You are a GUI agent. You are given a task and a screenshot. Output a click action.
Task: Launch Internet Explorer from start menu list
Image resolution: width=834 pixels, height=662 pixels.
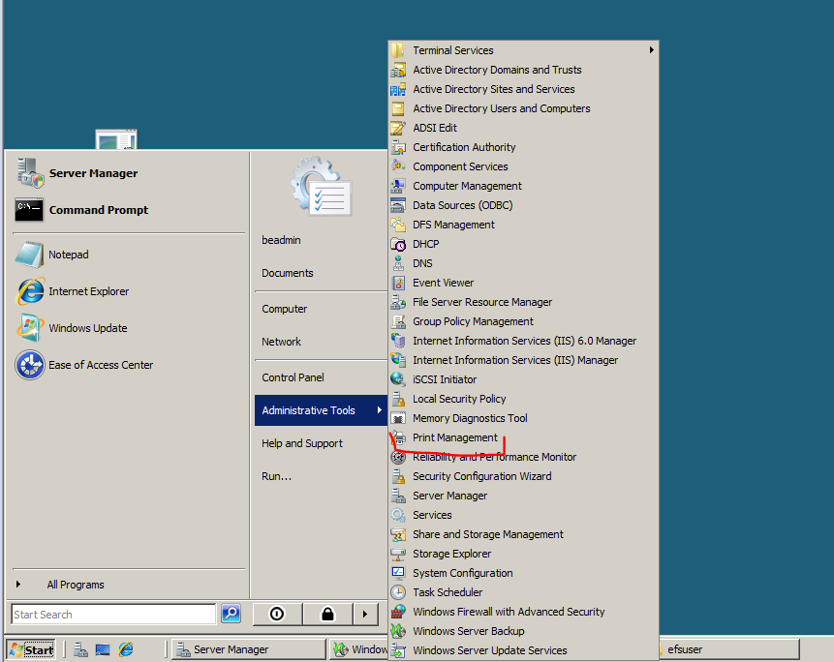pos(130,291)
